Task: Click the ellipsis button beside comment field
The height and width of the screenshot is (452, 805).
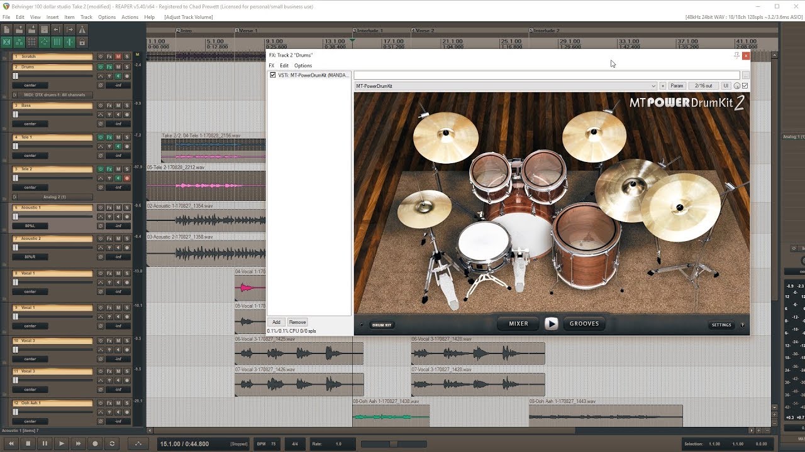Action: (x=745, y=75)
